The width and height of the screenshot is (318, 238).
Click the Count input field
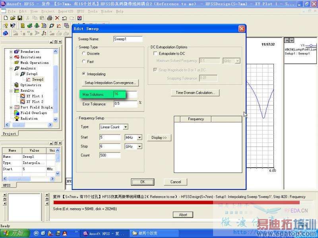[x=110, y=155]
